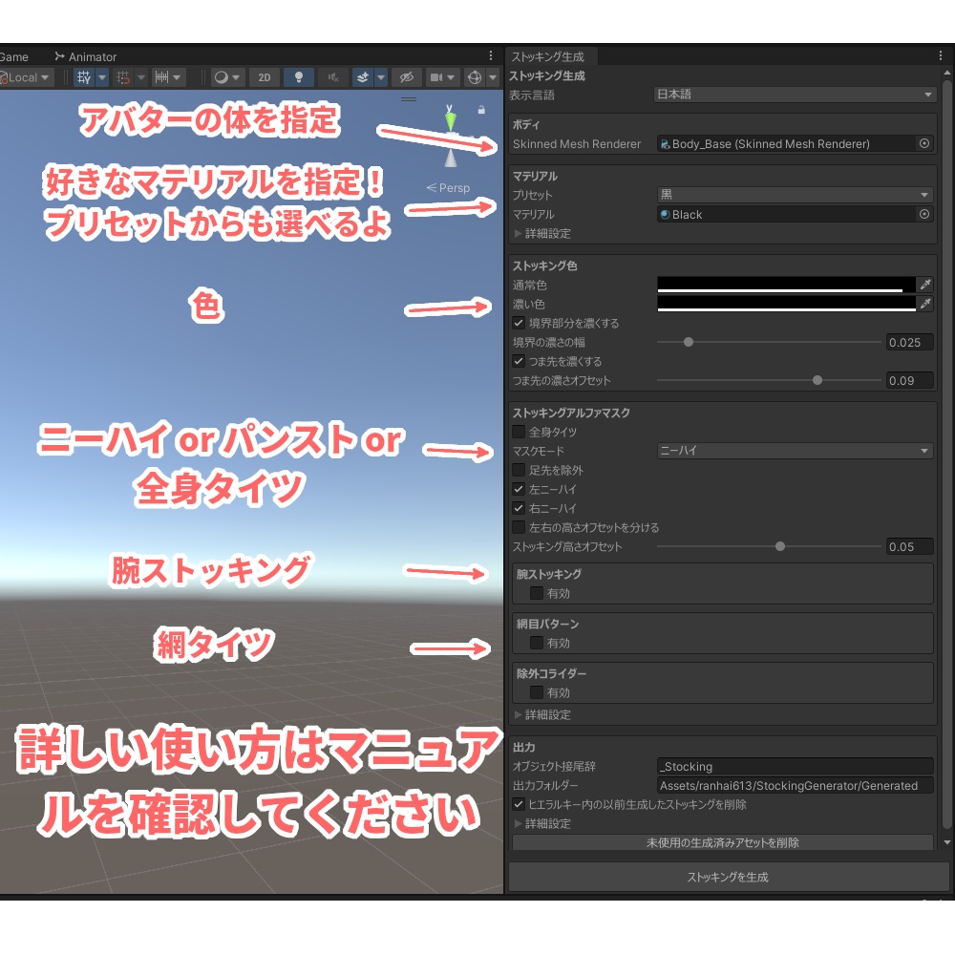Enable 有効 under 除外コライダー

pos(537,692)
